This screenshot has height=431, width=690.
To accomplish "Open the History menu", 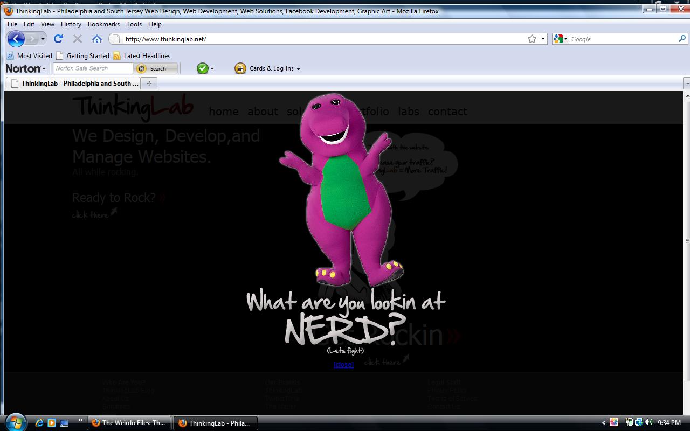I will (x=71, y=24).
